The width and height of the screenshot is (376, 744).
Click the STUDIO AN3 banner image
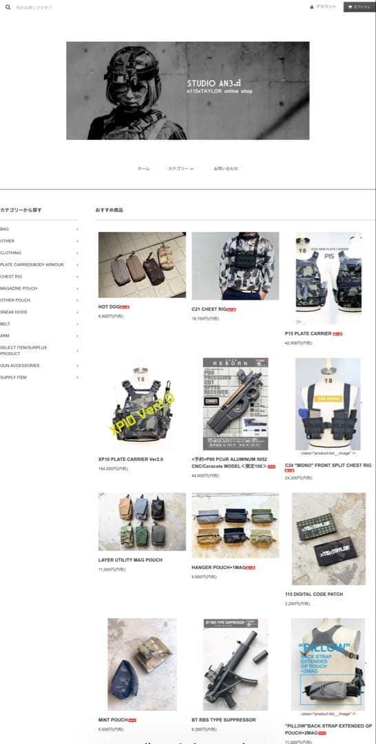click(188, 91)
